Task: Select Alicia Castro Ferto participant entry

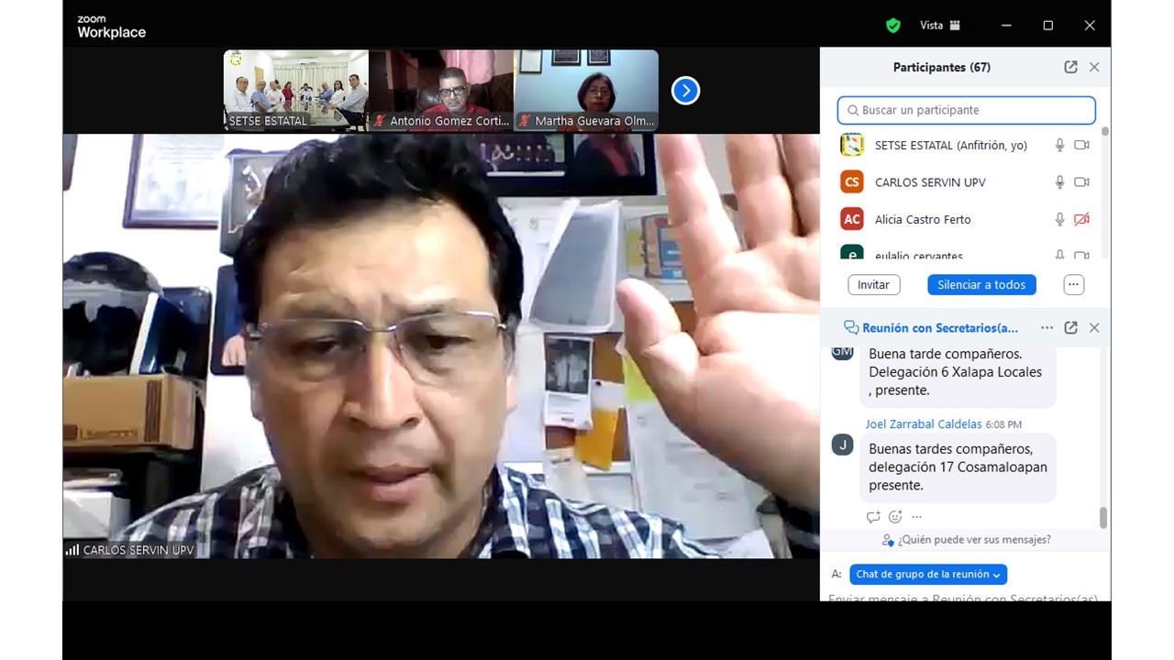Action: point(922,219)
